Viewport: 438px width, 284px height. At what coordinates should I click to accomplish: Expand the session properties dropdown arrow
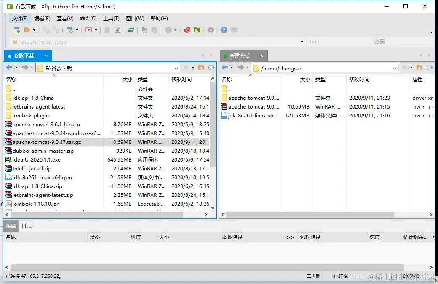(x=77, y=30)
